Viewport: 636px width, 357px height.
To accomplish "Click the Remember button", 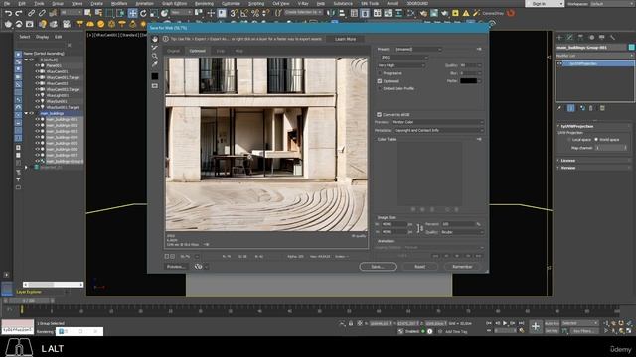I will coord(462,267).
